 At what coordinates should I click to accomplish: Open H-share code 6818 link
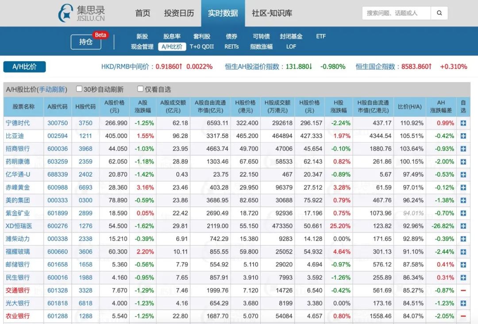[85, 303]
